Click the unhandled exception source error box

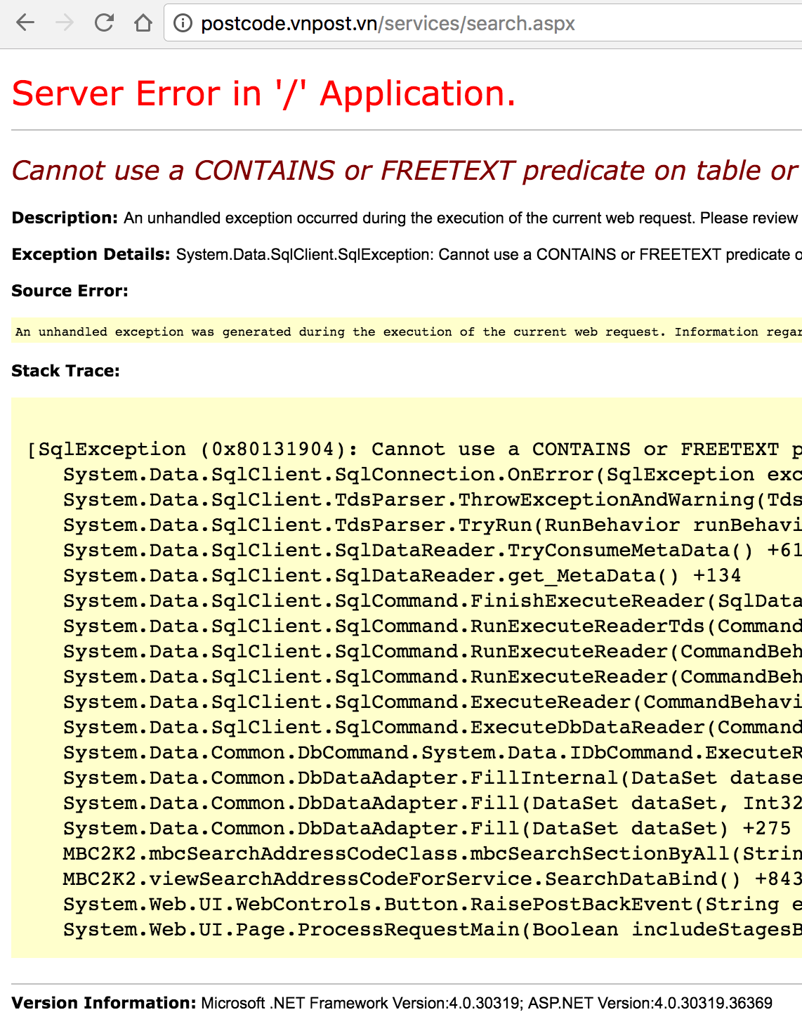coord(406,331)
